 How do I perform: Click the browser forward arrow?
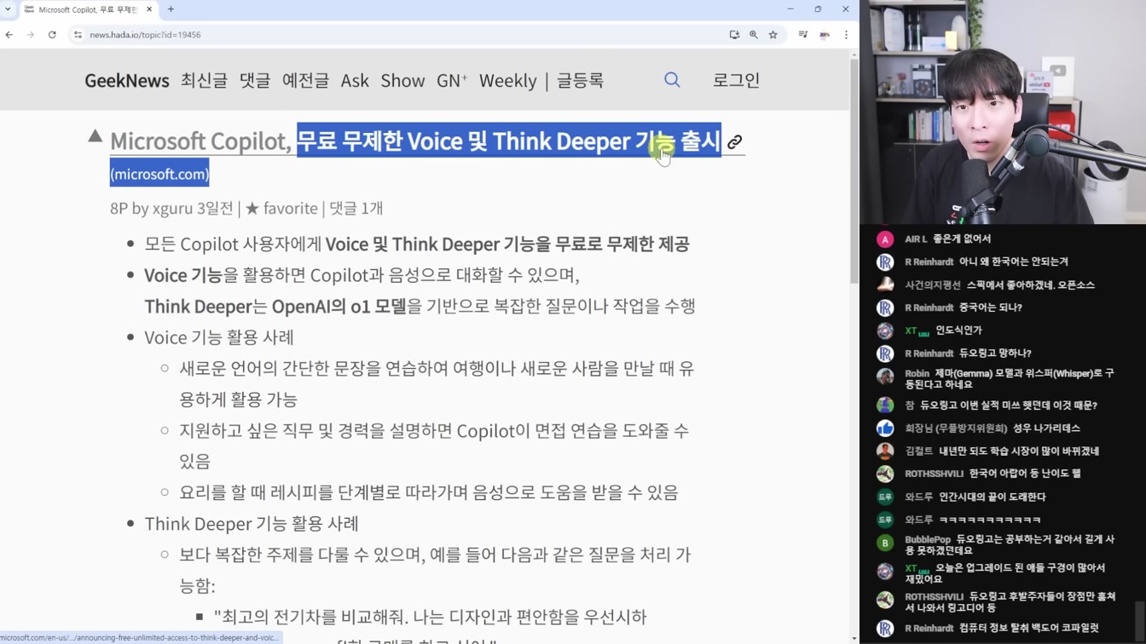pyautogui.click(x=30, y=35)
